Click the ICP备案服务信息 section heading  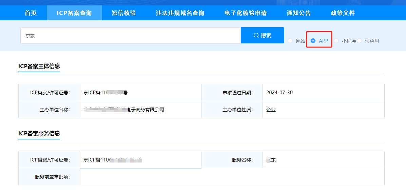coord(39,133)
